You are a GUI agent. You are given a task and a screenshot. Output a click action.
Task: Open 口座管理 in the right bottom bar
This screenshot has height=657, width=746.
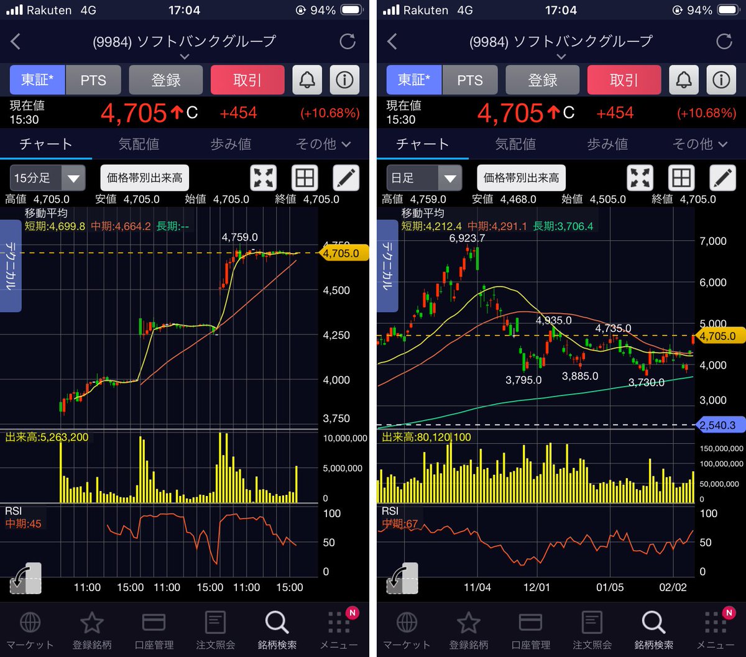click(531, 630)
